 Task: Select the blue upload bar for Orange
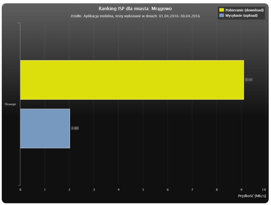(x=45, y=128)
